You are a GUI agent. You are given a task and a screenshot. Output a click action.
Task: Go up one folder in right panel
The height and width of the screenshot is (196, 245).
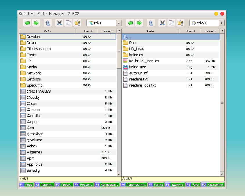click(x=150, y=23)
